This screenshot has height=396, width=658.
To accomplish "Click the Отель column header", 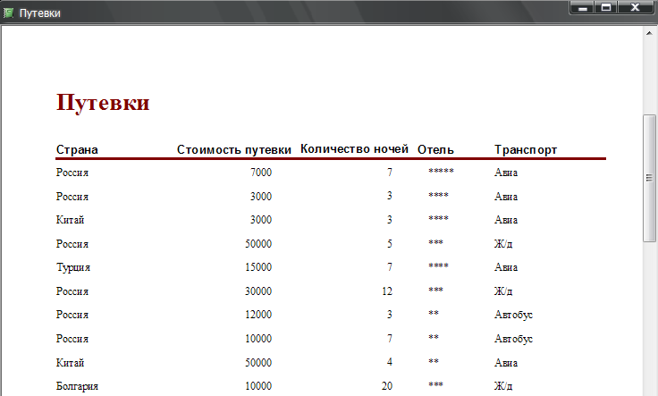I will (435, 150).
